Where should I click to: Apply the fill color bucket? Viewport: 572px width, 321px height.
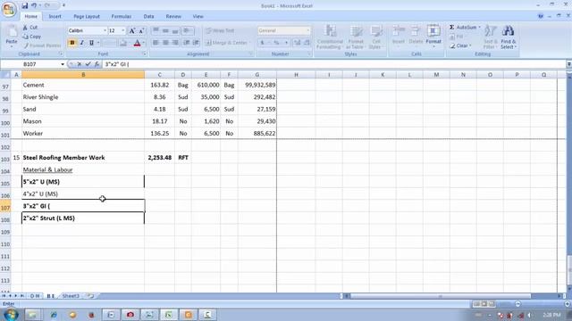[x=123, y=43]
